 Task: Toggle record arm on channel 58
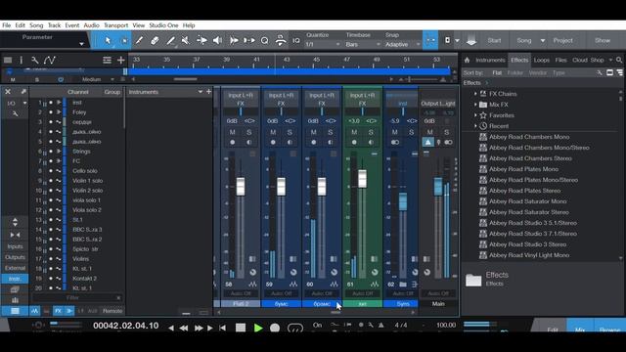point(233,142)
